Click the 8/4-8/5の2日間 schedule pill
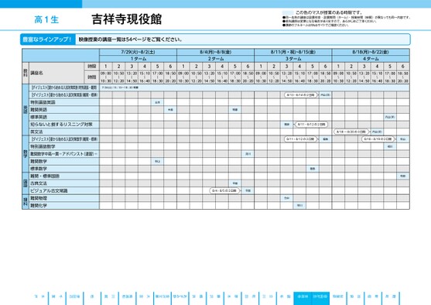The height and width of the screenshot is (305, 431). [x=224, y=190]
